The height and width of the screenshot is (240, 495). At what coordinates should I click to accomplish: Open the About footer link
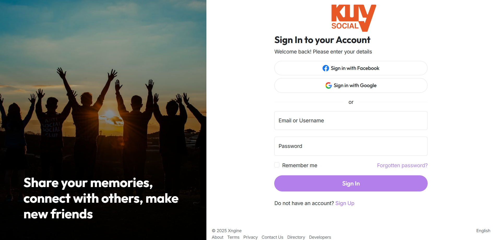[x=217, y=237]
